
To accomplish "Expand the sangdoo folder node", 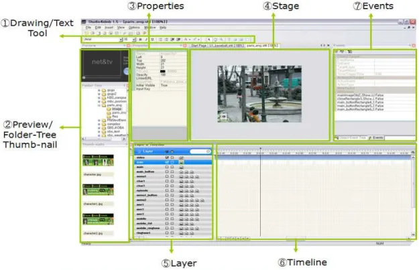I will click(99, 124).
